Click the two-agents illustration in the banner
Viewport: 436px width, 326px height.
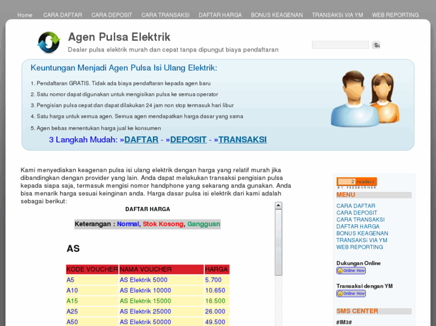tap(365, 99)
